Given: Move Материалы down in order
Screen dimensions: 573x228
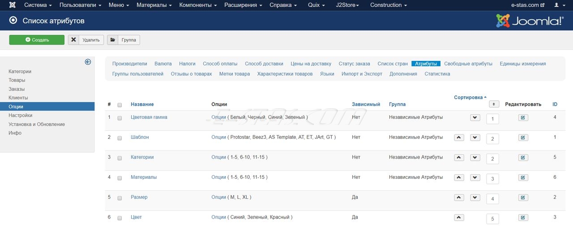Looking at the screenshot, I should pyautogui.click(x=475, y=177).
